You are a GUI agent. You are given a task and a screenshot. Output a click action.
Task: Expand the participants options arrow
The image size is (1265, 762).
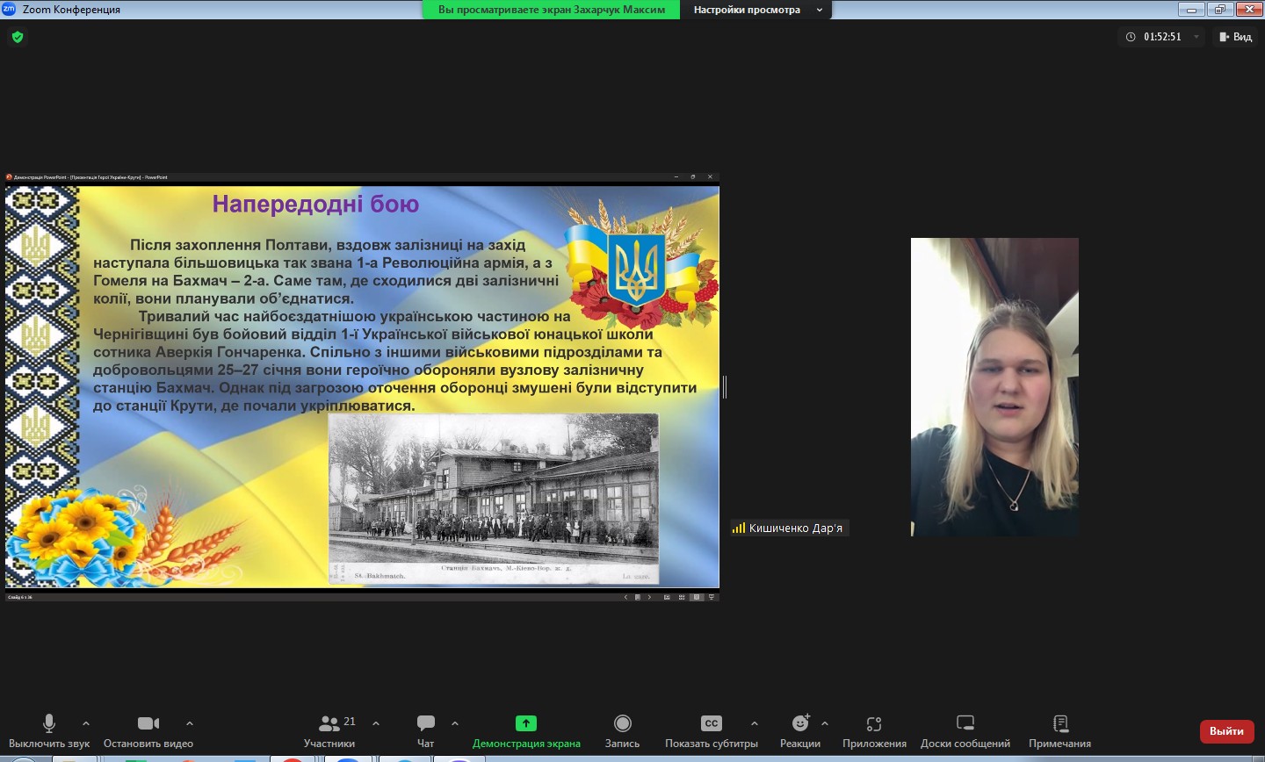(376, 723)
